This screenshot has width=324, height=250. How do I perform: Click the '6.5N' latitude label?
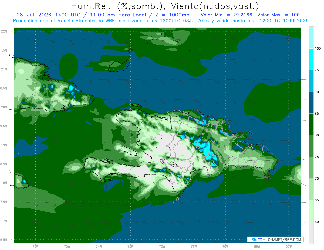[4, 240]
